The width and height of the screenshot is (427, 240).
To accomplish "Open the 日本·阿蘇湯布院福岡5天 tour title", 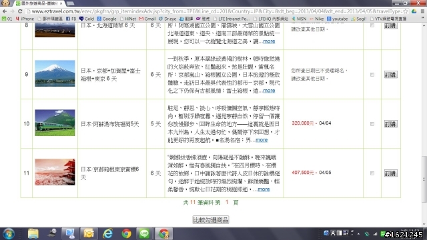I will pos(109,124).
